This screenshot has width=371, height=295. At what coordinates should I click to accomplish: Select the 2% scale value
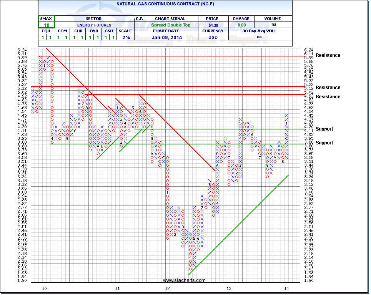(126, 38)
